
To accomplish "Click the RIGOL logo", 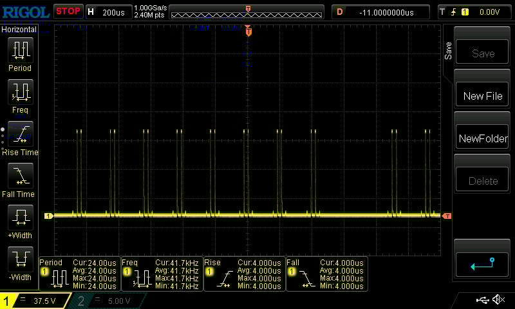I will click(26, 12).
